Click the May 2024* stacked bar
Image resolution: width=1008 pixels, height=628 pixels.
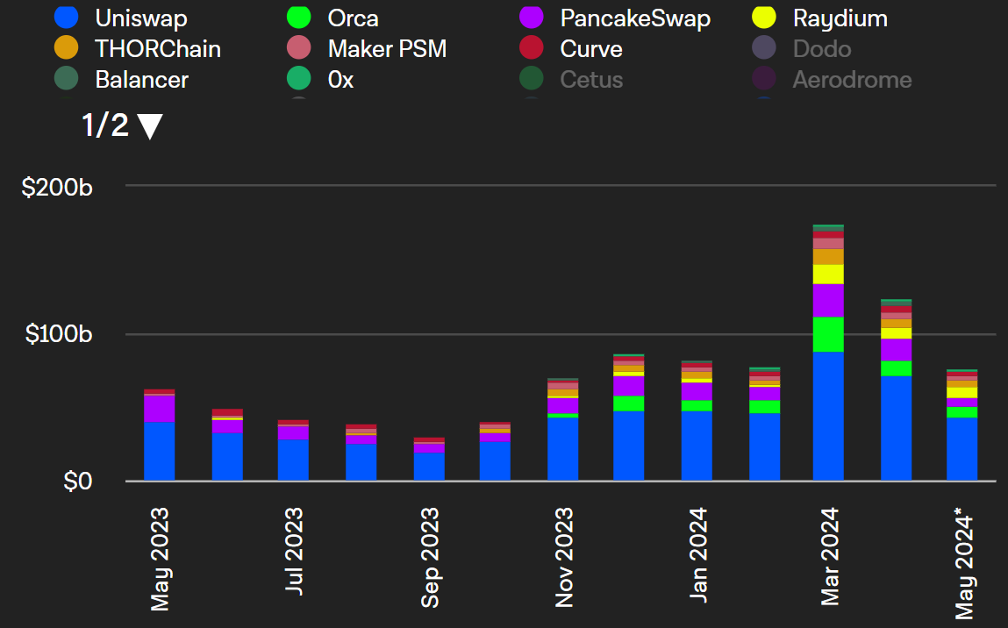pos(962,425)
